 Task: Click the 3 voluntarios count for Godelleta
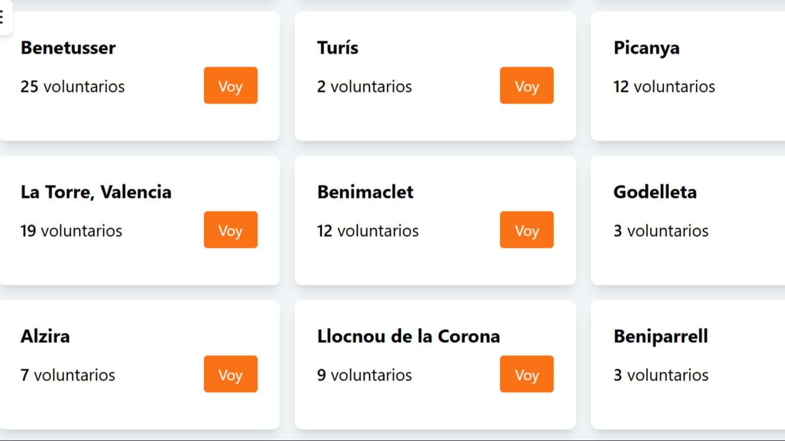click(x=660, y=230)
